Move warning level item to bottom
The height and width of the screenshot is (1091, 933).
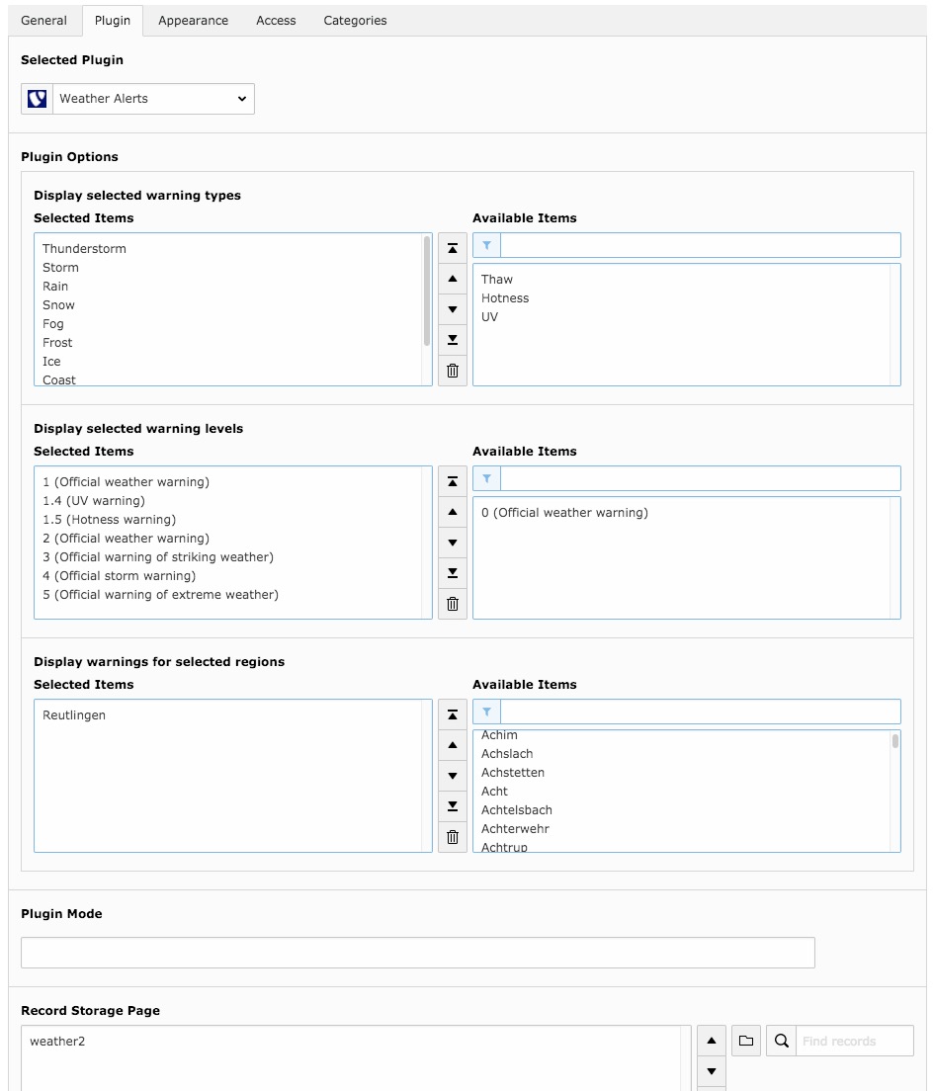tap(453, 573)
